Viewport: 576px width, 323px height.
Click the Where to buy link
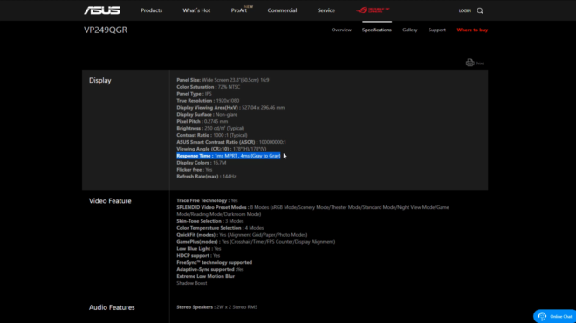472,30
